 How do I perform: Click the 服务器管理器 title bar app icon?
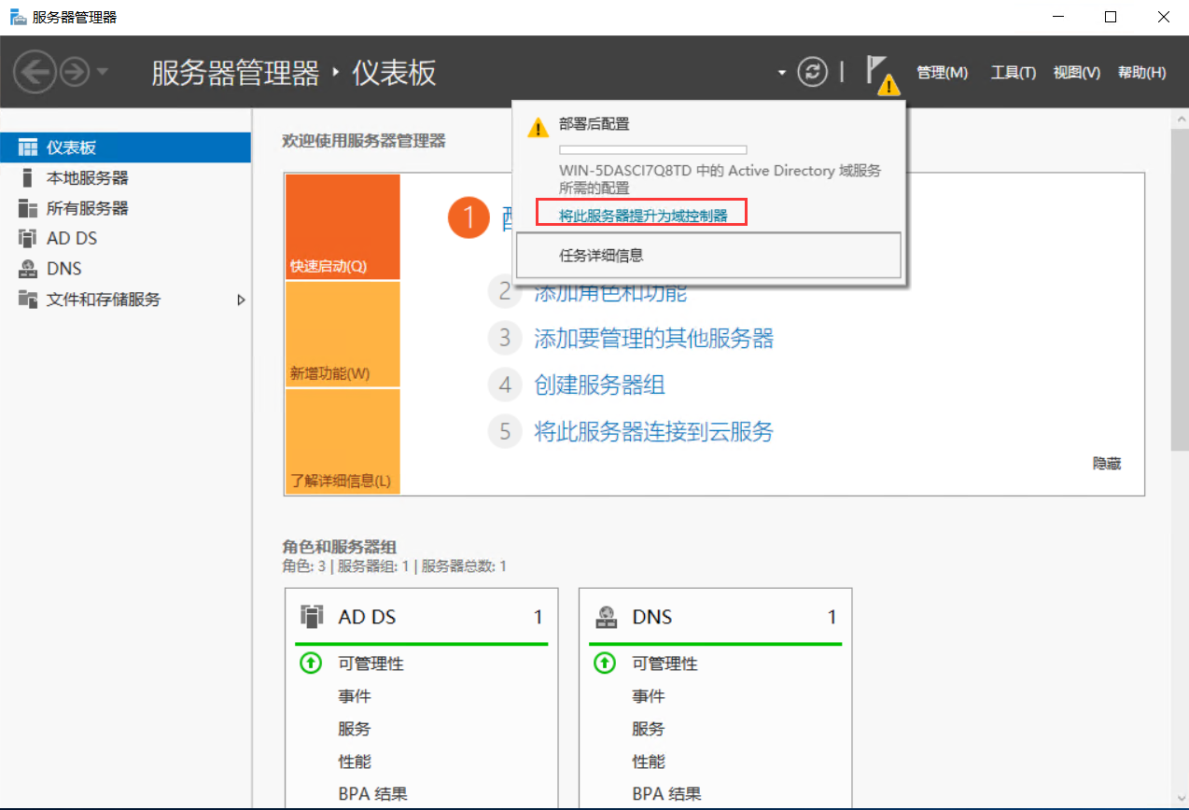point(18,17)
